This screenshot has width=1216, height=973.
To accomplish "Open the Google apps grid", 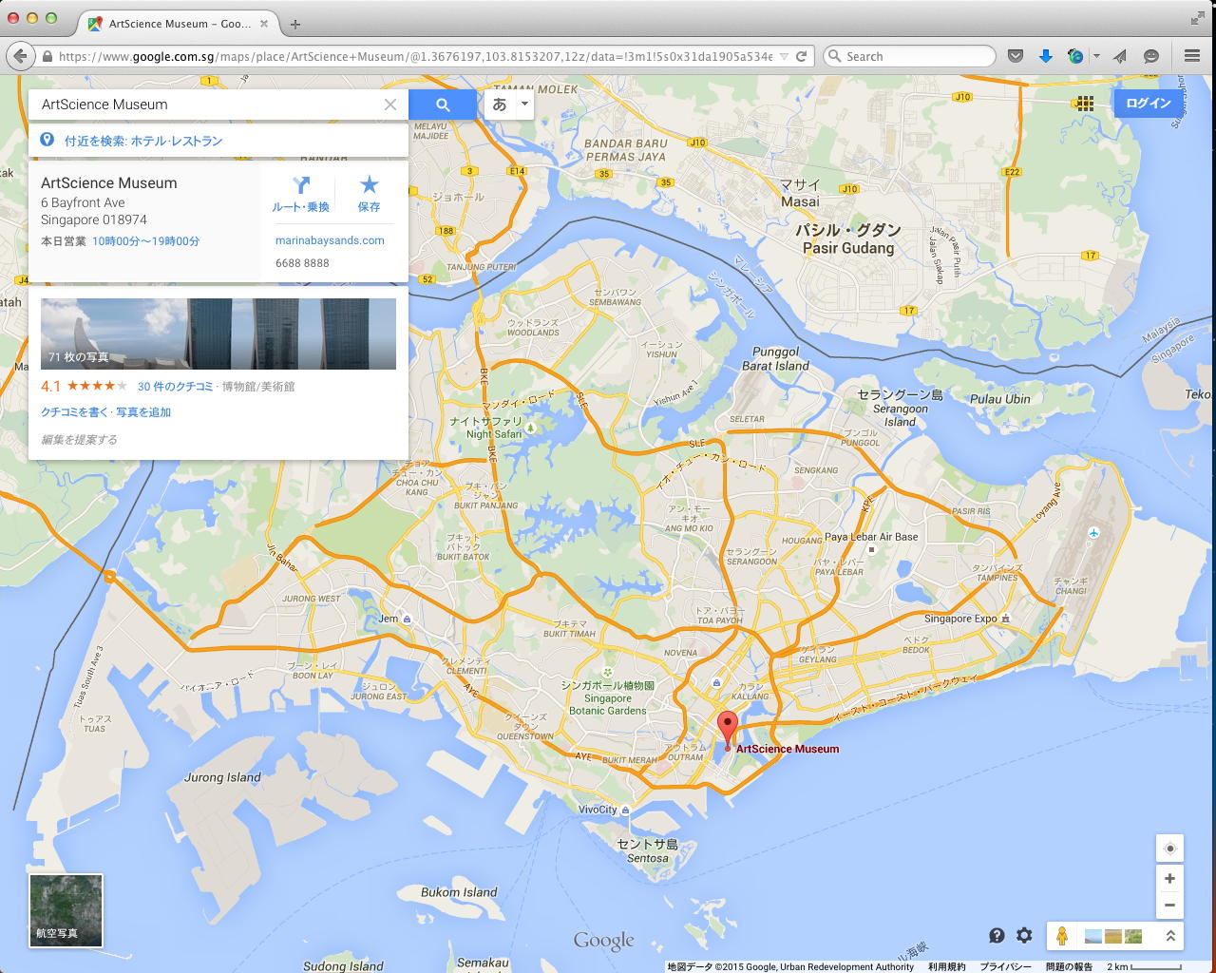I will [1085, 103].
